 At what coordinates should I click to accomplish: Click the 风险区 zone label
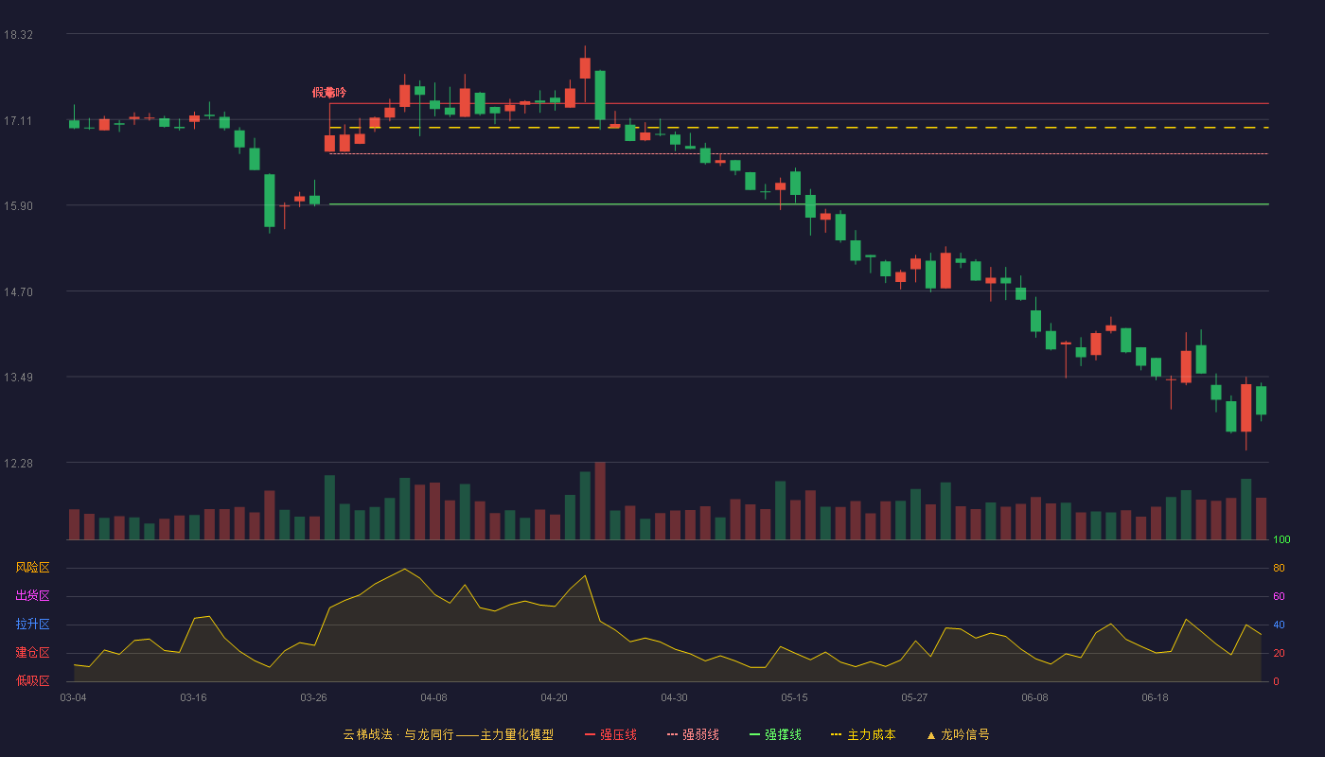click(x=32, y=568)
